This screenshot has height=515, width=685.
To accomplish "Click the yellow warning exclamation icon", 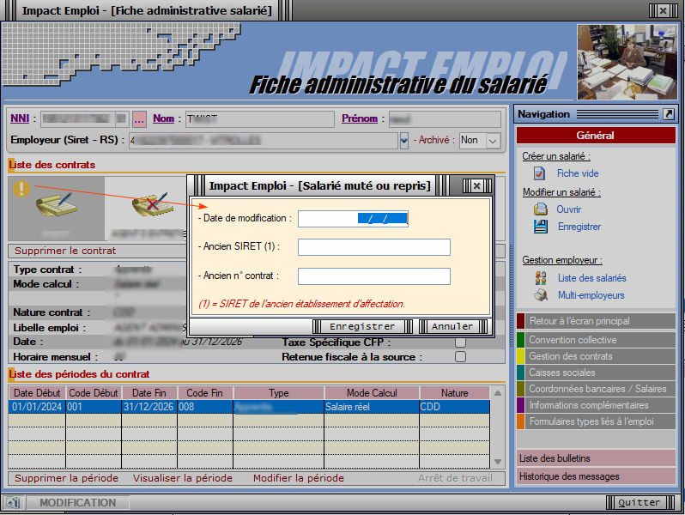I will coord(21,189).
